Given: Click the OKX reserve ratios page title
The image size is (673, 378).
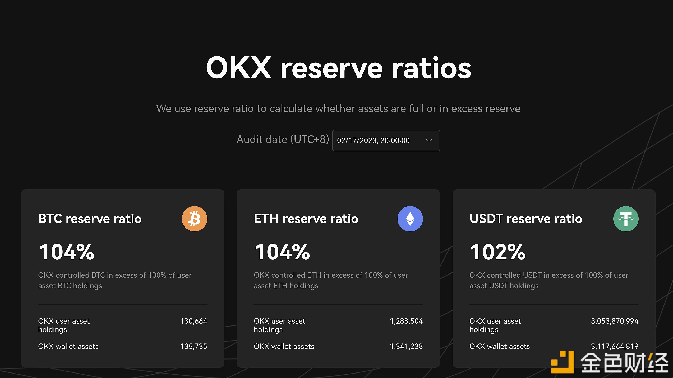Looking at the screenshot, I should [338, 68].
